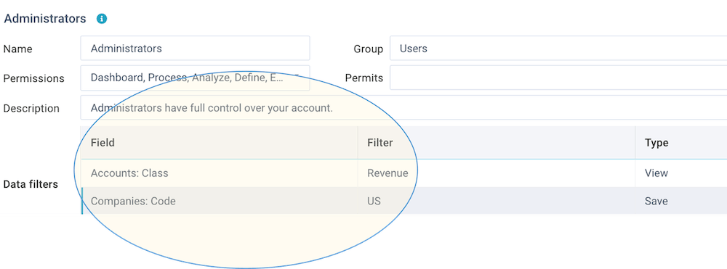Click the info icon beside Administrators heading

pyautogui.click(x=102, y=19)
